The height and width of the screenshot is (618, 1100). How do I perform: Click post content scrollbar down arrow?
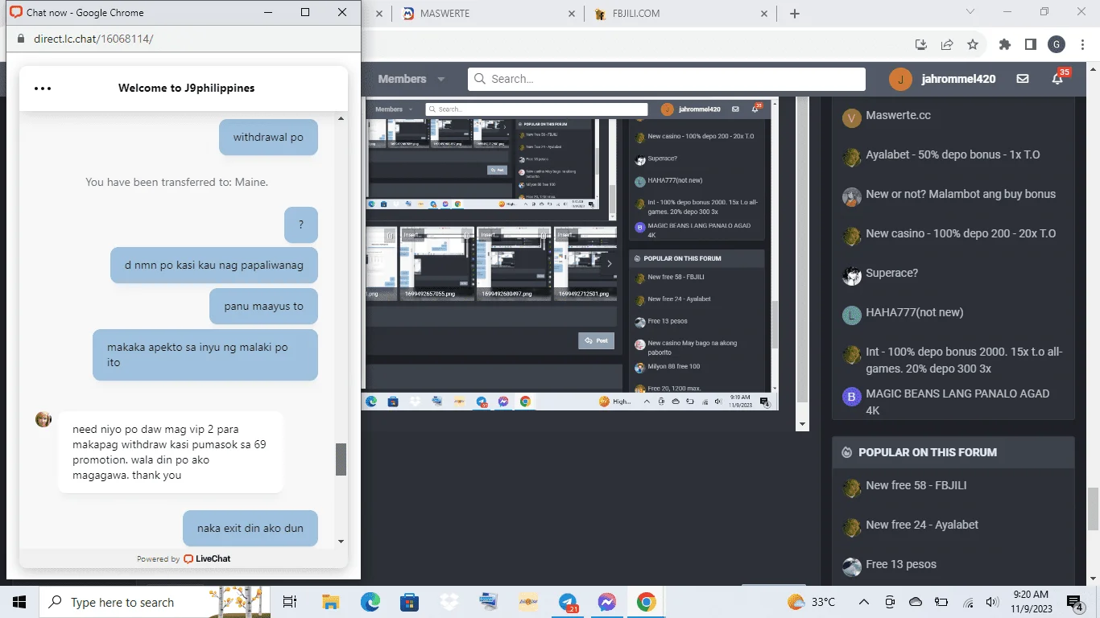(x=803, y=424)
